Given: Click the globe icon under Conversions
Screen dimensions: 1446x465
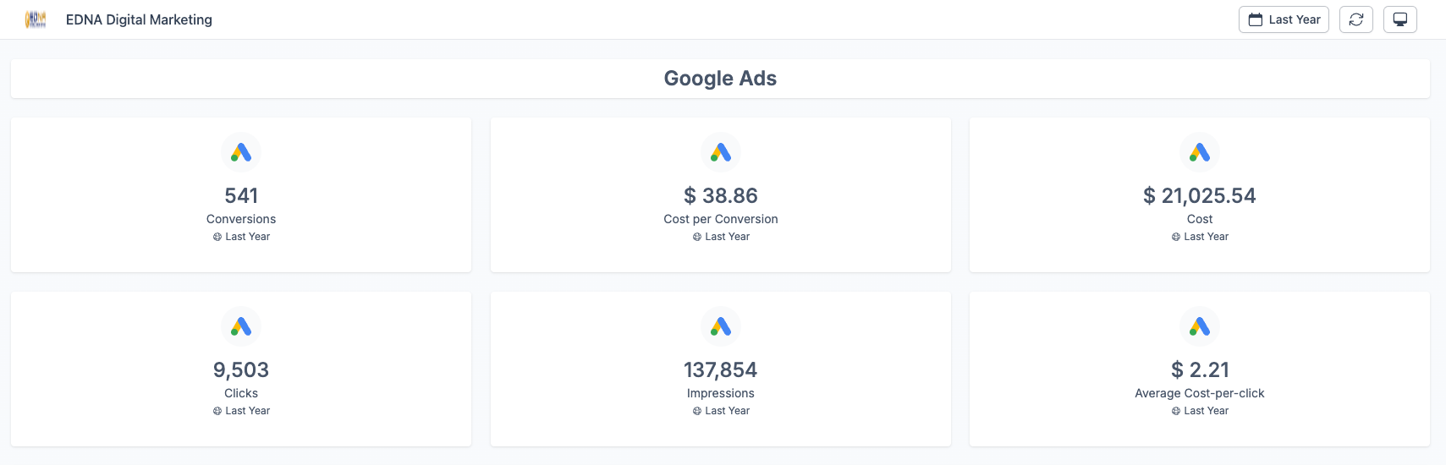Looking at the screenshot, I should 217,237.
